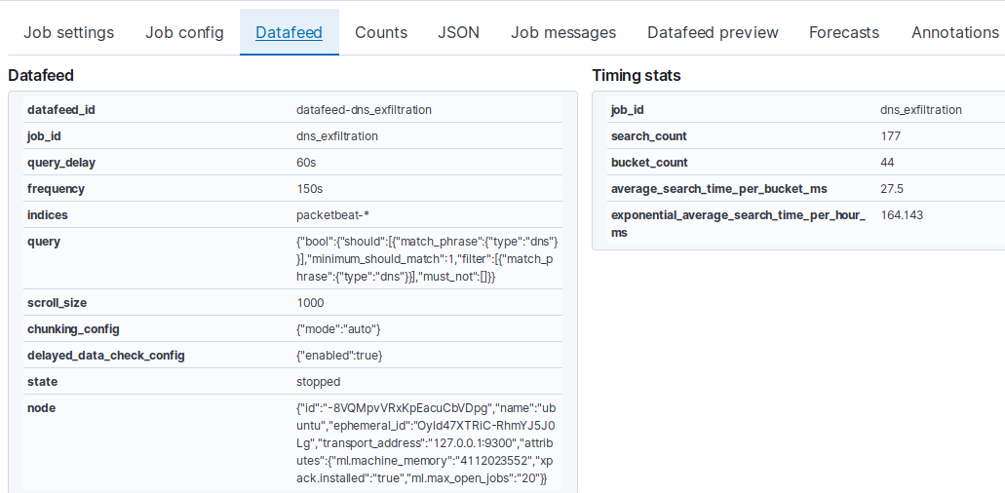Click the frequency 150s value
Viewport: 1005px width, 493px height.
(x=309, y=189)
